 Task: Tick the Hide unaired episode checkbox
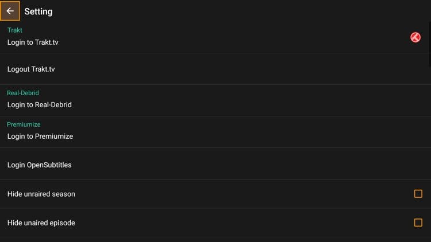[418, 223]
